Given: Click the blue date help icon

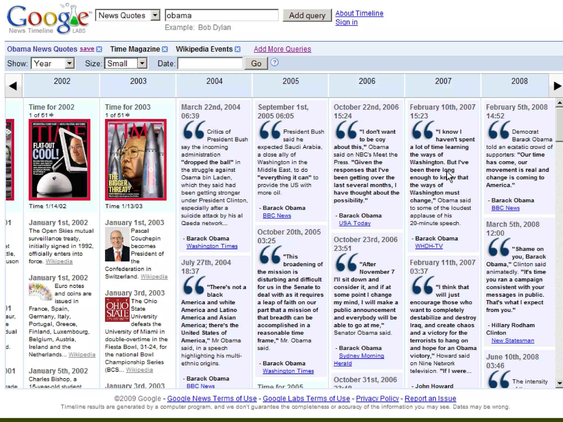Looking at the screenshot, I should [274, 63].
